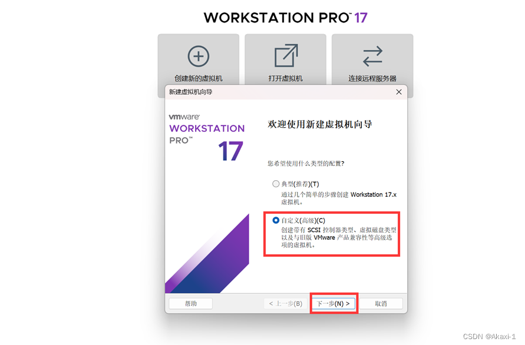Click the WORKSTATION PRO 17 heading at top
525x345 pixels.
point(286,18)
